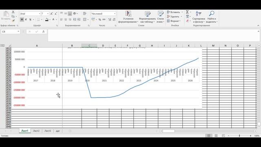Click the Insert Function fx icon
261x147 pixels.
coord(44,31)
